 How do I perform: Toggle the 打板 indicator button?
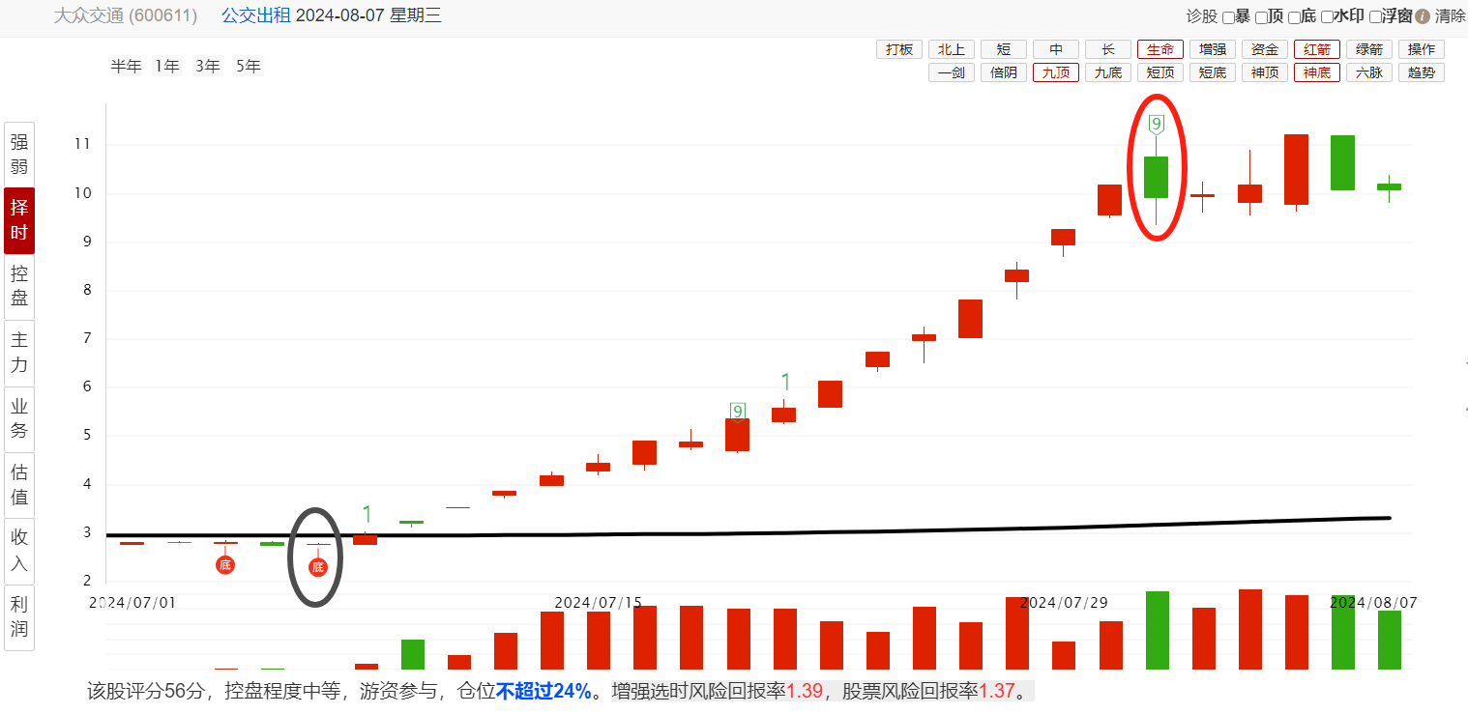pos(899,49)
